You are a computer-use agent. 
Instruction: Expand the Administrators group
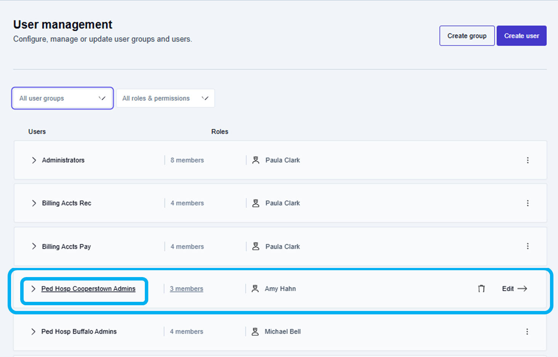[34, 160]
